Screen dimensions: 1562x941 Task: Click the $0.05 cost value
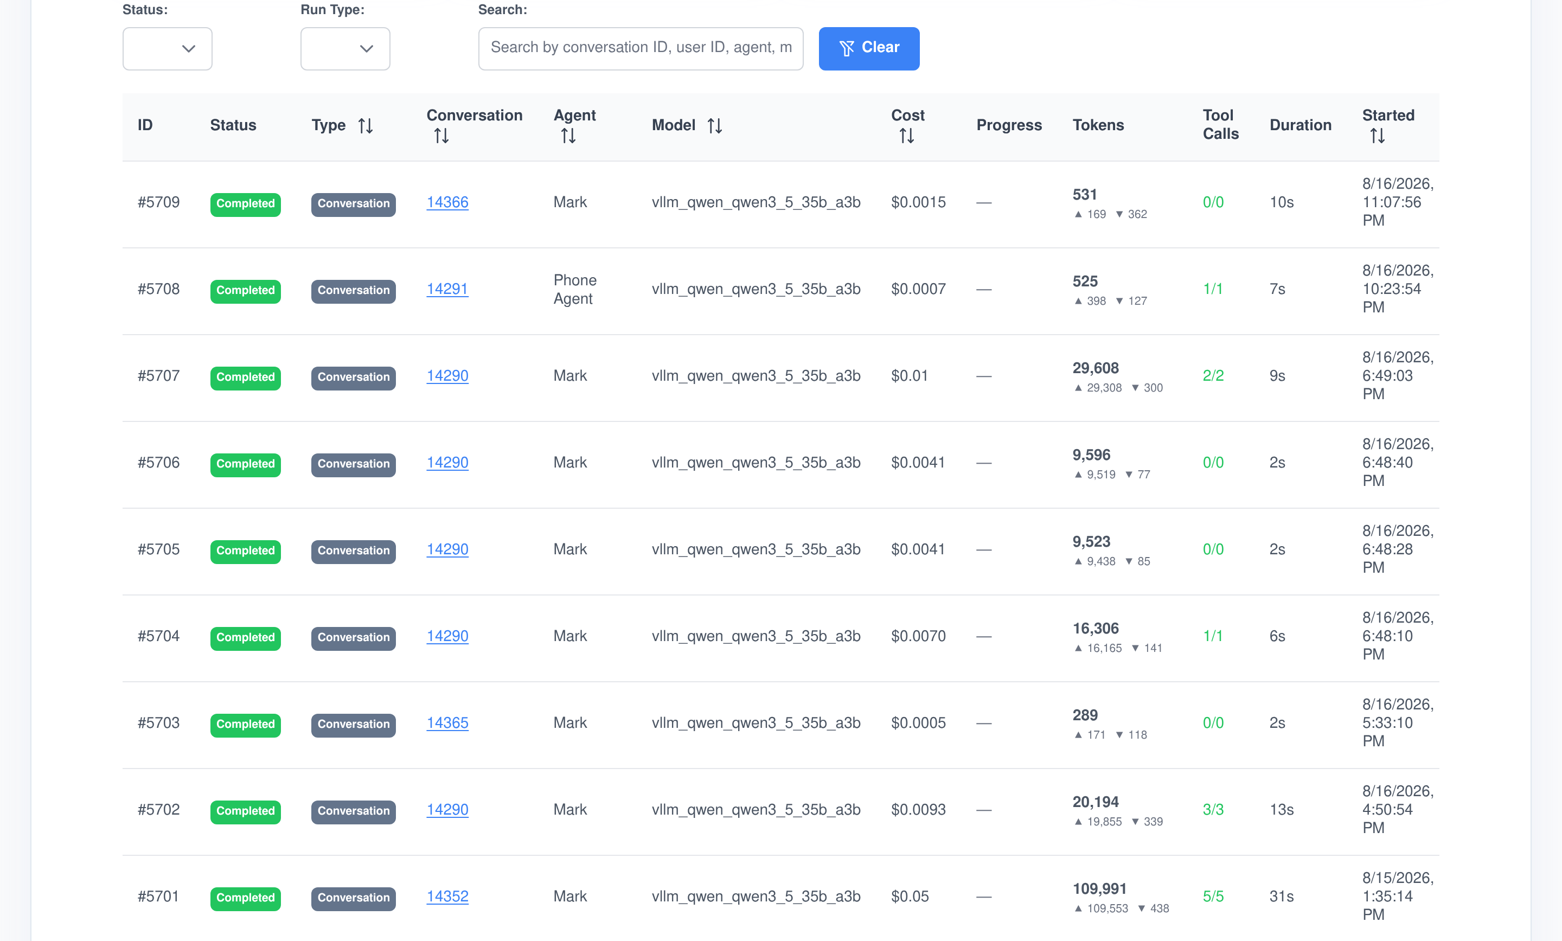910,897
